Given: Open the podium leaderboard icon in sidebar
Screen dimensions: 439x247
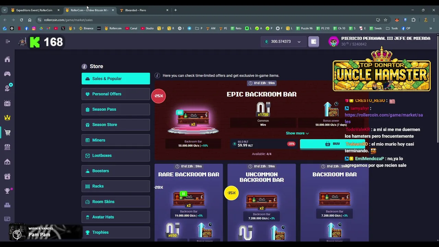Looking at the screenshot, I should tap(7, 205).
